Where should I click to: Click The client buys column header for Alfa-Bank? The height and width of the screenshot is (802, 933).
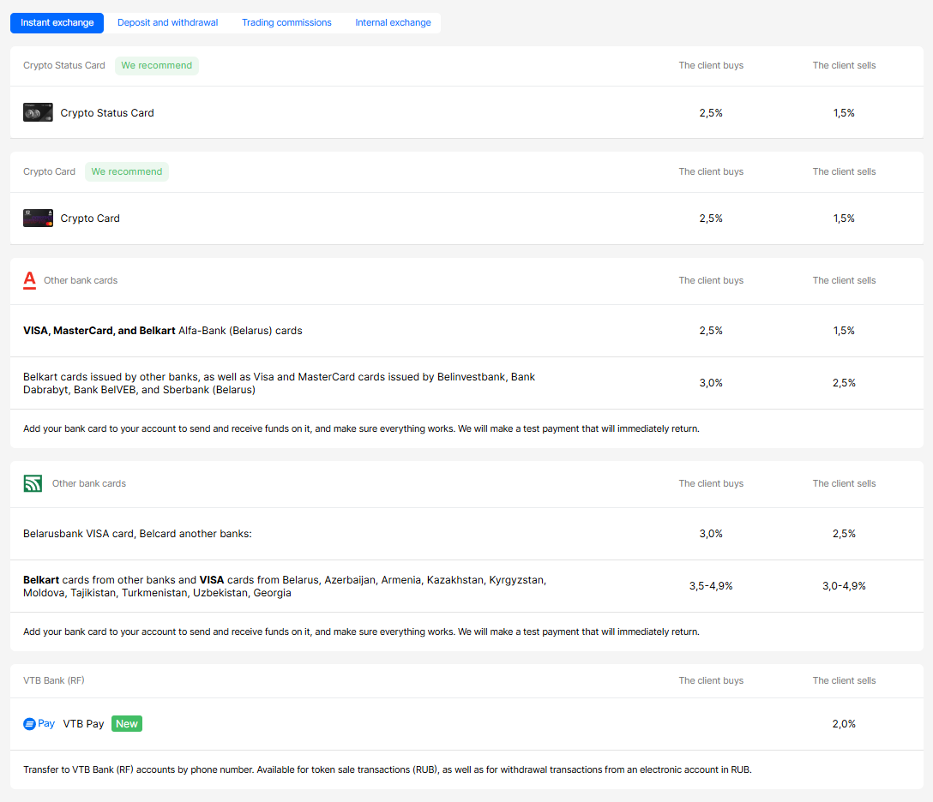pyautogui.click(x=711, y=279)
